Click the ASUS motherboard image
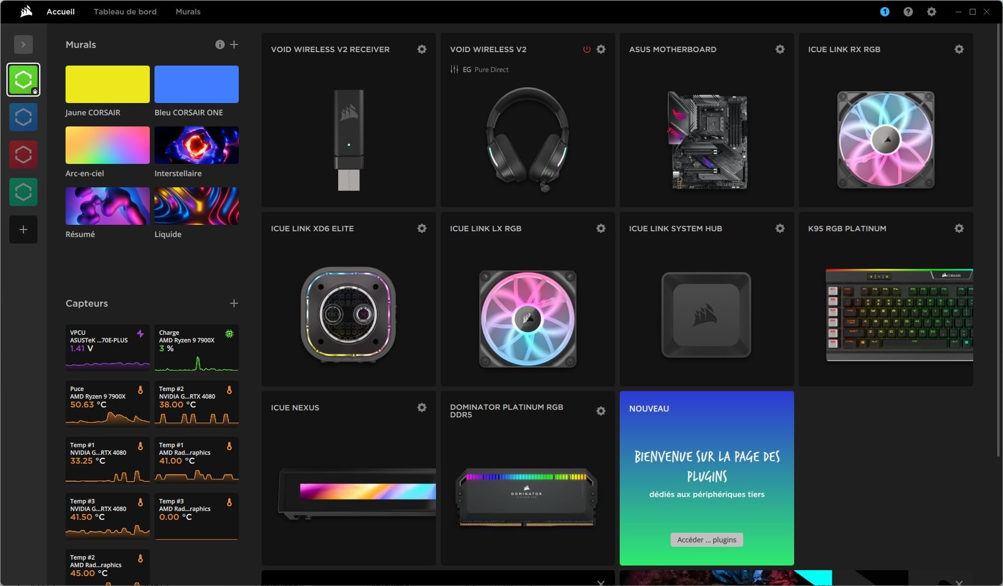Image resolution: width=1003 pixels, height=586 pixels. coord(707,140)
